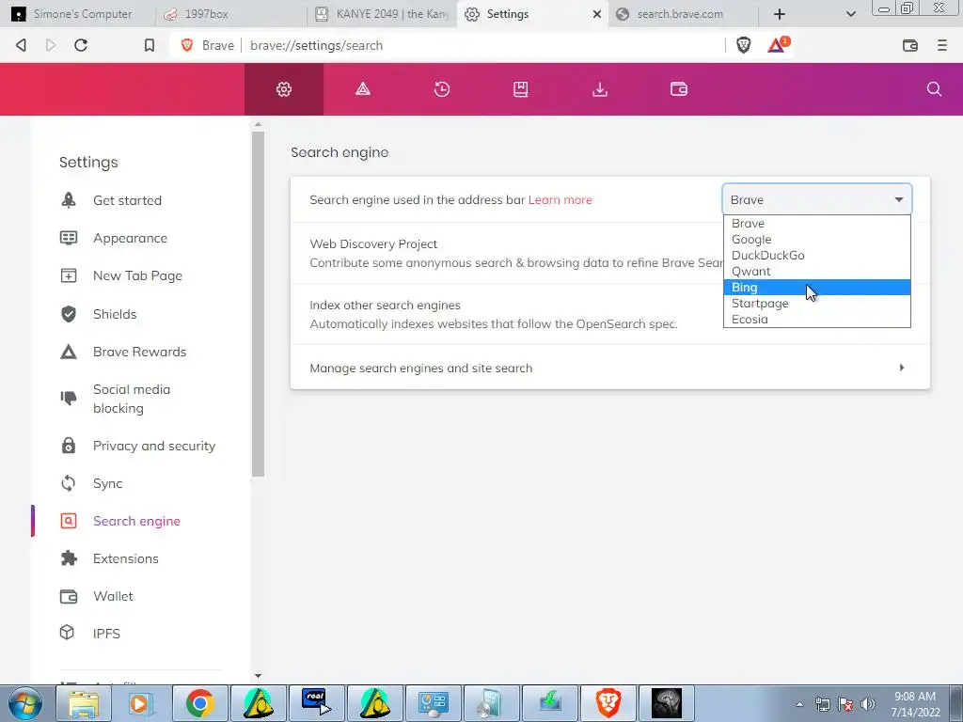Switch to search.brave.com tab

(682, 14)
